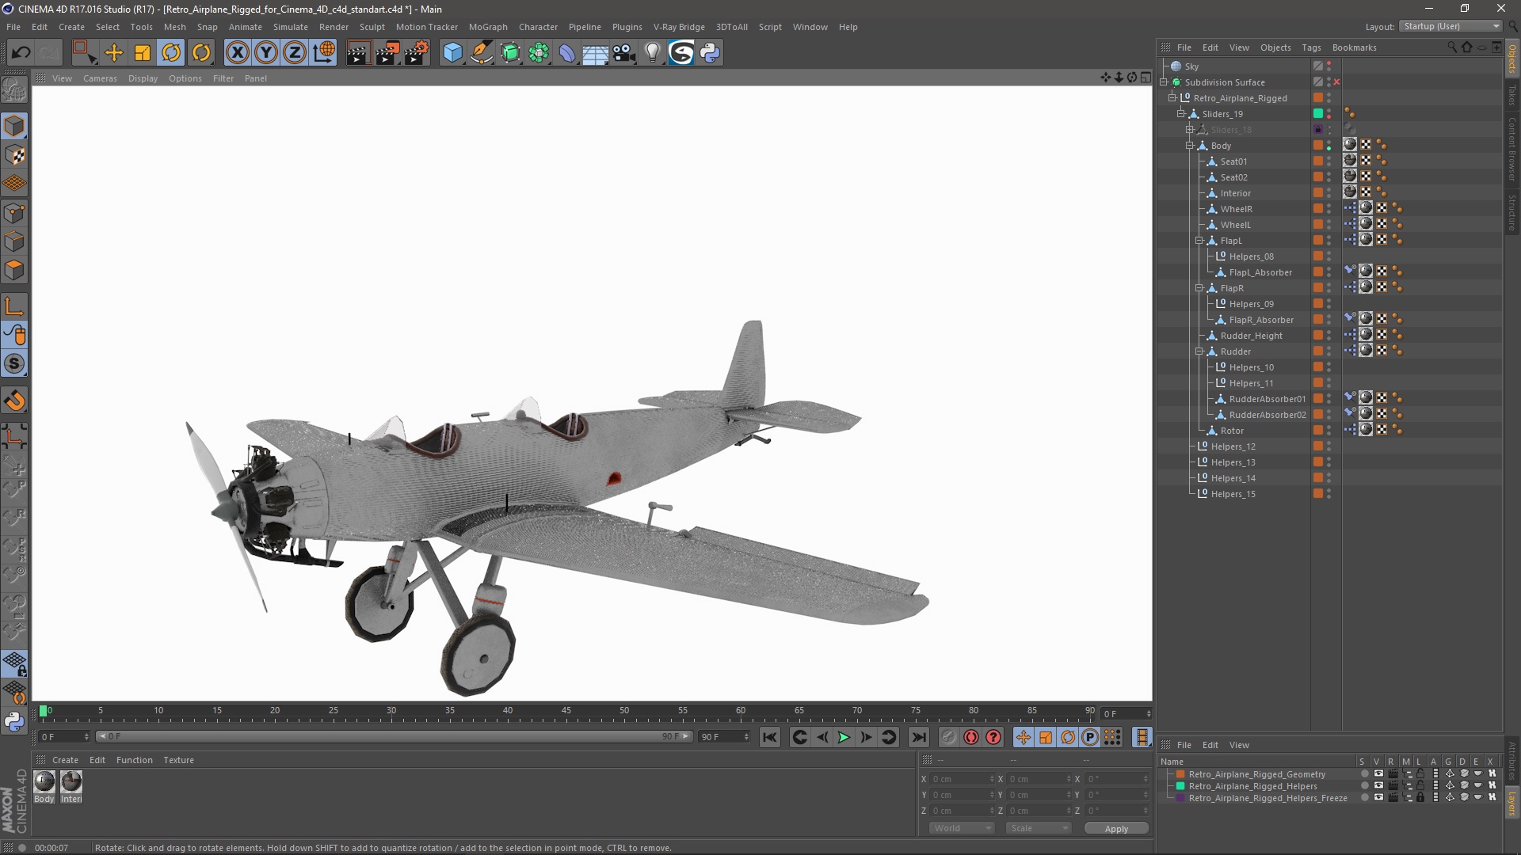Screen dimensions: 1521x855
Task: Toggle visibility of Retro_Airplane_Rigged_Helpers layer
Action: [x=1378, y=786]
